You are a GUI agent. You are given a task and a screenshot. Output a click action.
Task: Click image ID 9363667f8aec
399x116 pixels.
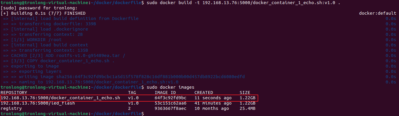(170, 108)
